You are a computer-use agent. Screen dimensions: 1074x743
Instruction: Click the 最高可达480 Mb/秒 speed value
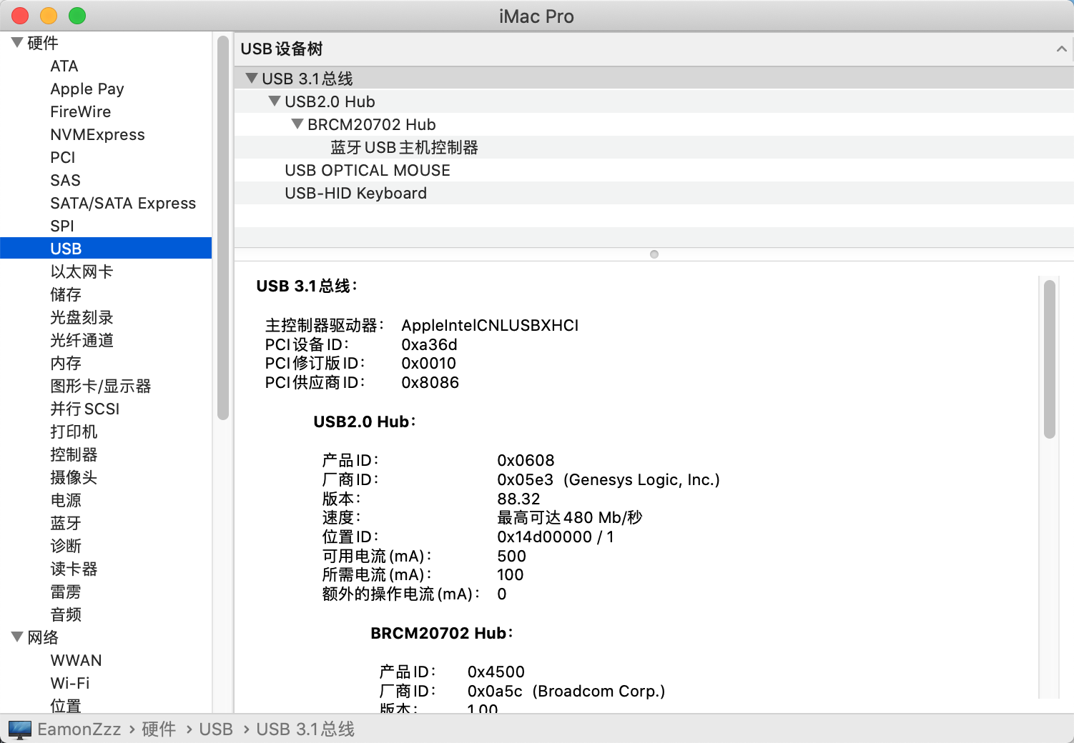tap(570, 517)
